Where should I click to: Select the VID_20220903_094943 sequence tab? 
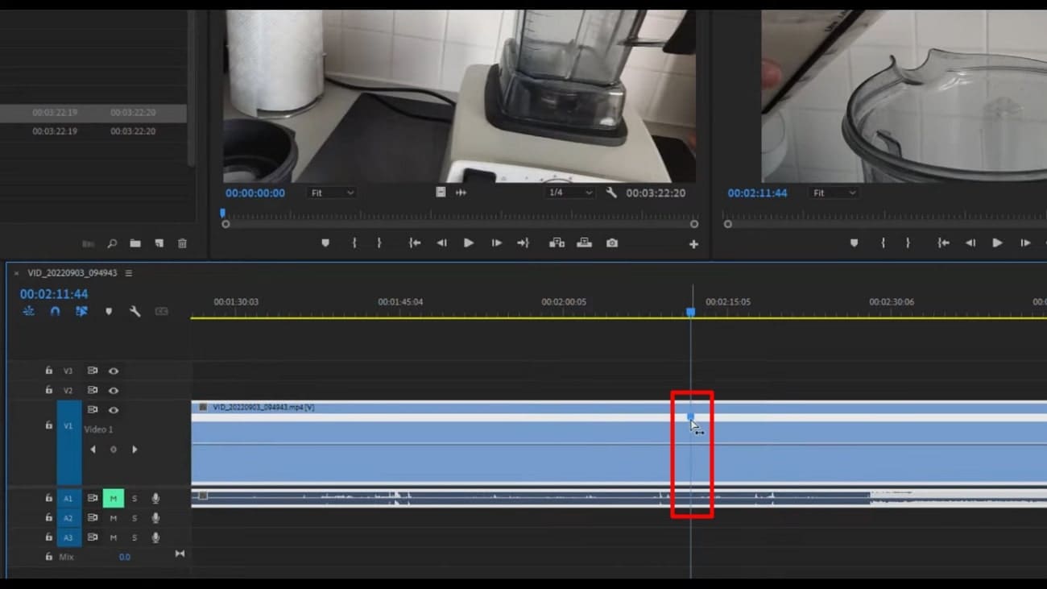[72, 273]
